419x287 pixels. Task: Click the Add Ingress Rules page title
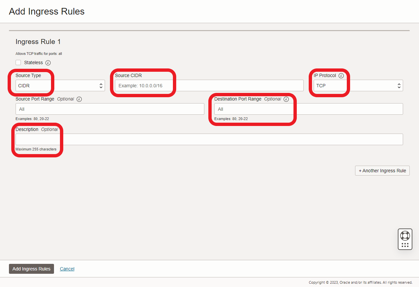(x=47, y=11)
